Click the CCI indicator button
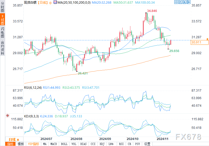 point(93,144)
